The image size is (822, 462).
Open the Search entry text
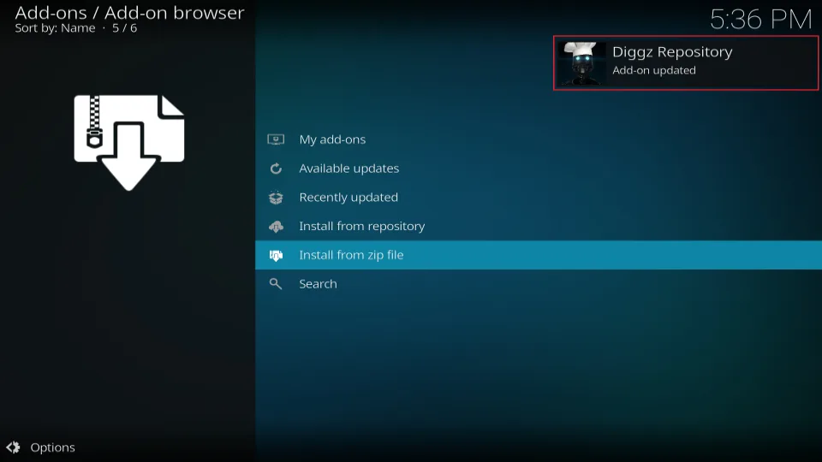point(318,284)
